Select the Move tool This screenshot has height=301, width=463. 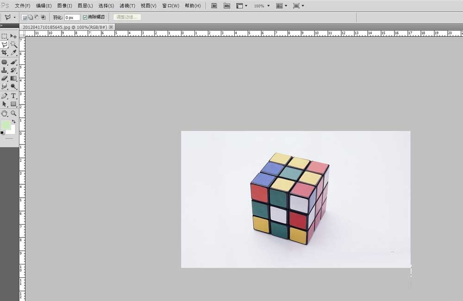(13, 36)
